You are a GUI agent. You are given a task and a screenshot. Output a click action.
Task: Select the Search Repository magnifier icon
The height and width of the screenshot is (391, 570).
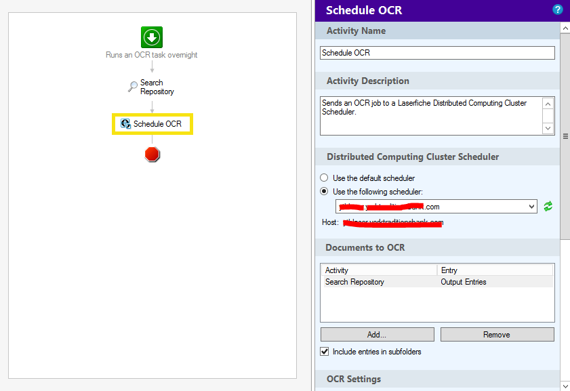pyautogui.click(x=133, y=87)
